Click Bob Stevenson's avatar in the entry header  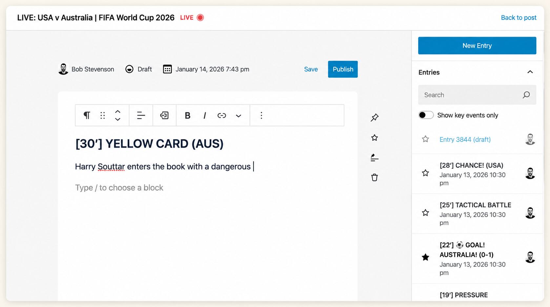click(x=63, y=69)
